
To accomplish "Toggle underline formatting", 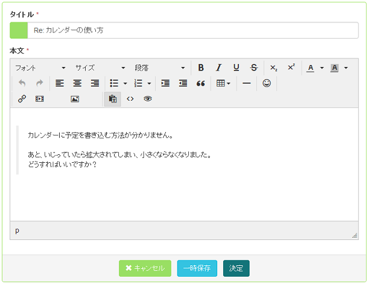I will pyautogui.click(x=236, y=68).
